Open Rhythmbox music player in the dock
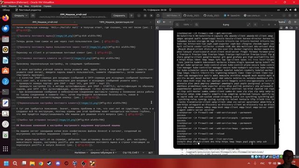This screenshot has width=299, height=168. click(5, 50)
